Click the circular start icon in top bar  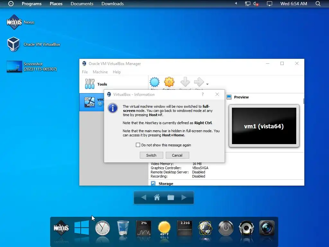(x=11, y=4)
